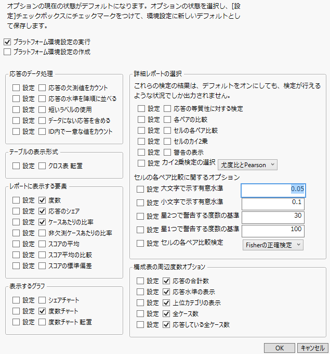Tick 設定 checkbox beside 応答の欠測値をカウント
The height and width of the screenshot is (354, 330).
16,87
